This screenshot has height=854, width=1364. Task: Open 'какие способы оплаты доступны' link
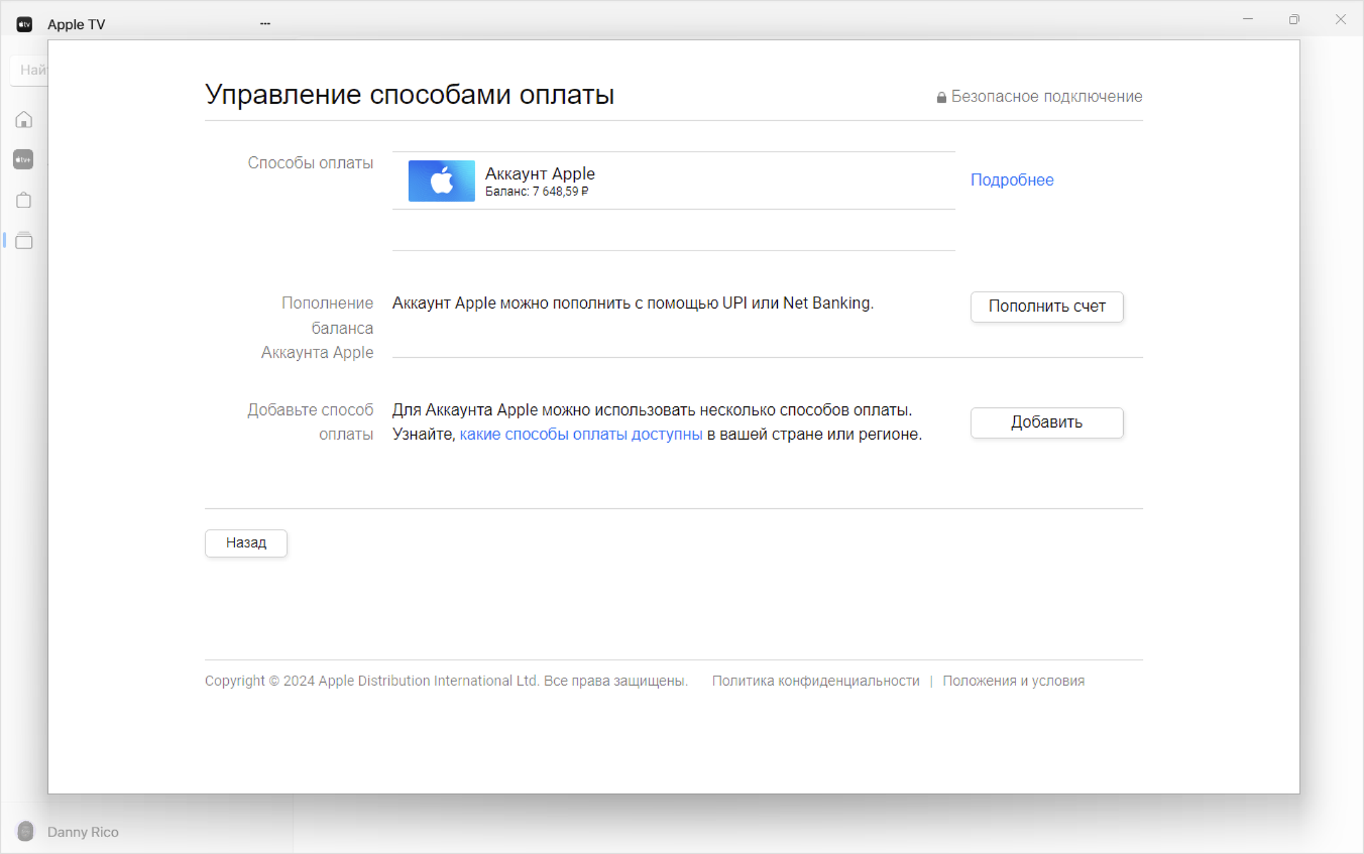(x=581, y=433)
